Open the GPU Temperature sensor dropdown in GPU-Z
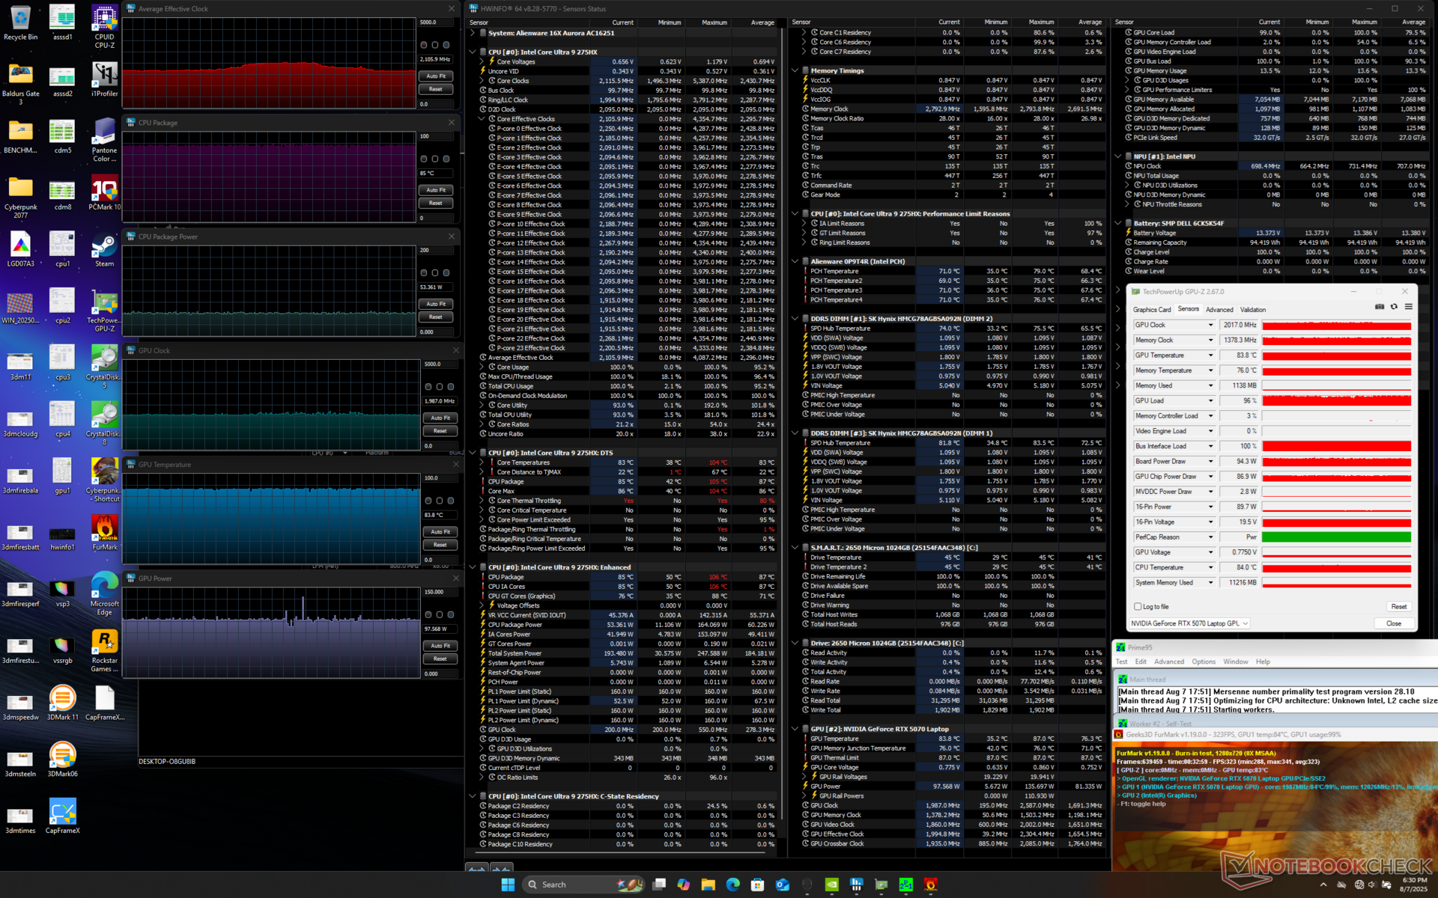The height and width of the screenshot is (898, 1438). point(1210,355)
